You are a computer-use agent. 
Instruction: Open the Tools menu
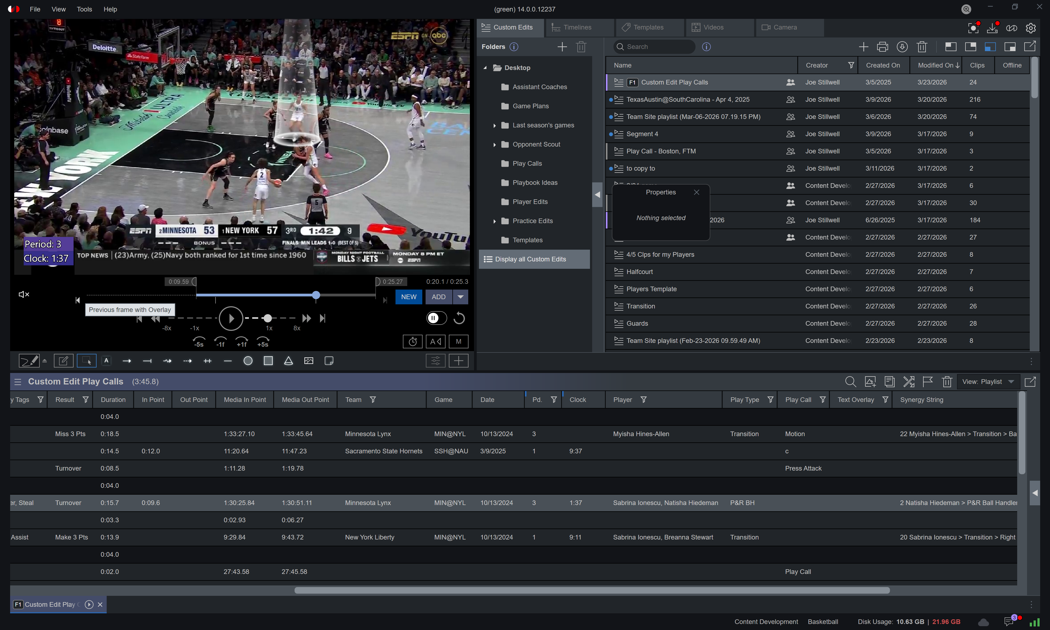point(84,9)
